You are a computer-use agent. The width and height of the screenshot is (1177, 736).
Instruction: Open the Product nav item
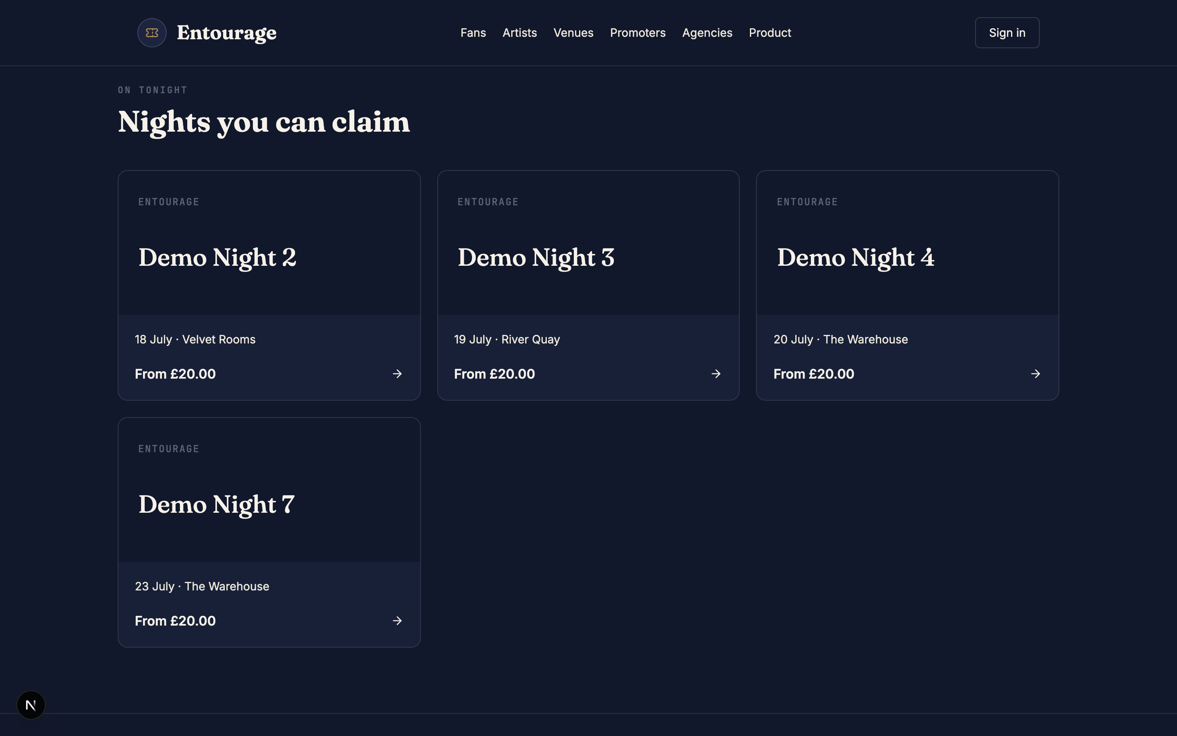(x=770, y=33)
